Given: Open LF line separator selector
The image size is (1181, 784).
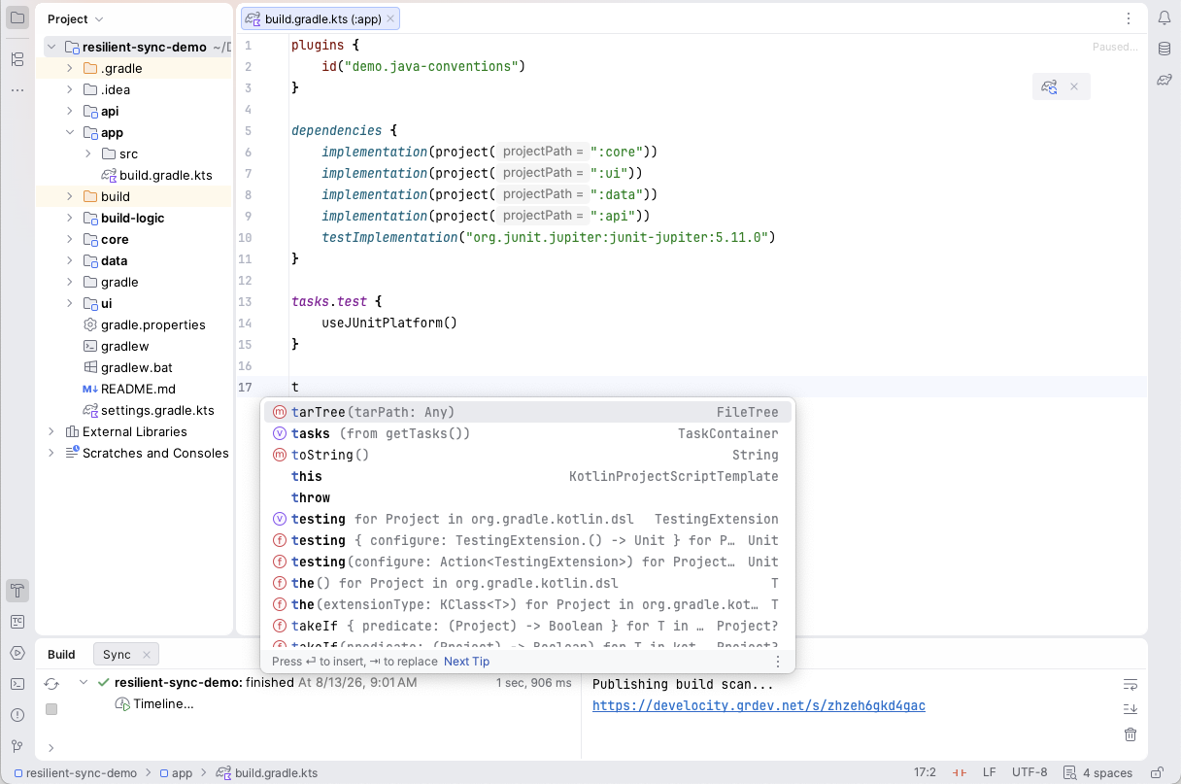Looking at the screenshot, I should [989, 773].
